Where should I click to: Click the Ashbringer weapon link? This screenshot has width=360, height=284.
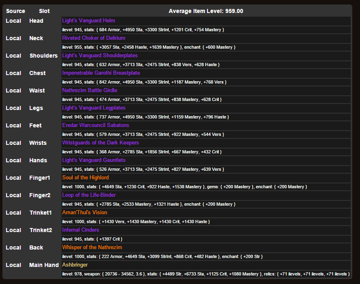coord(75,265)
